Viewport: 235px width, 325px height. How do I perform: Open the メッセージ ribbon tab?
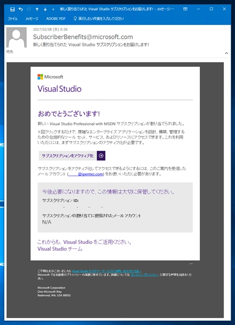click(32, 19)
